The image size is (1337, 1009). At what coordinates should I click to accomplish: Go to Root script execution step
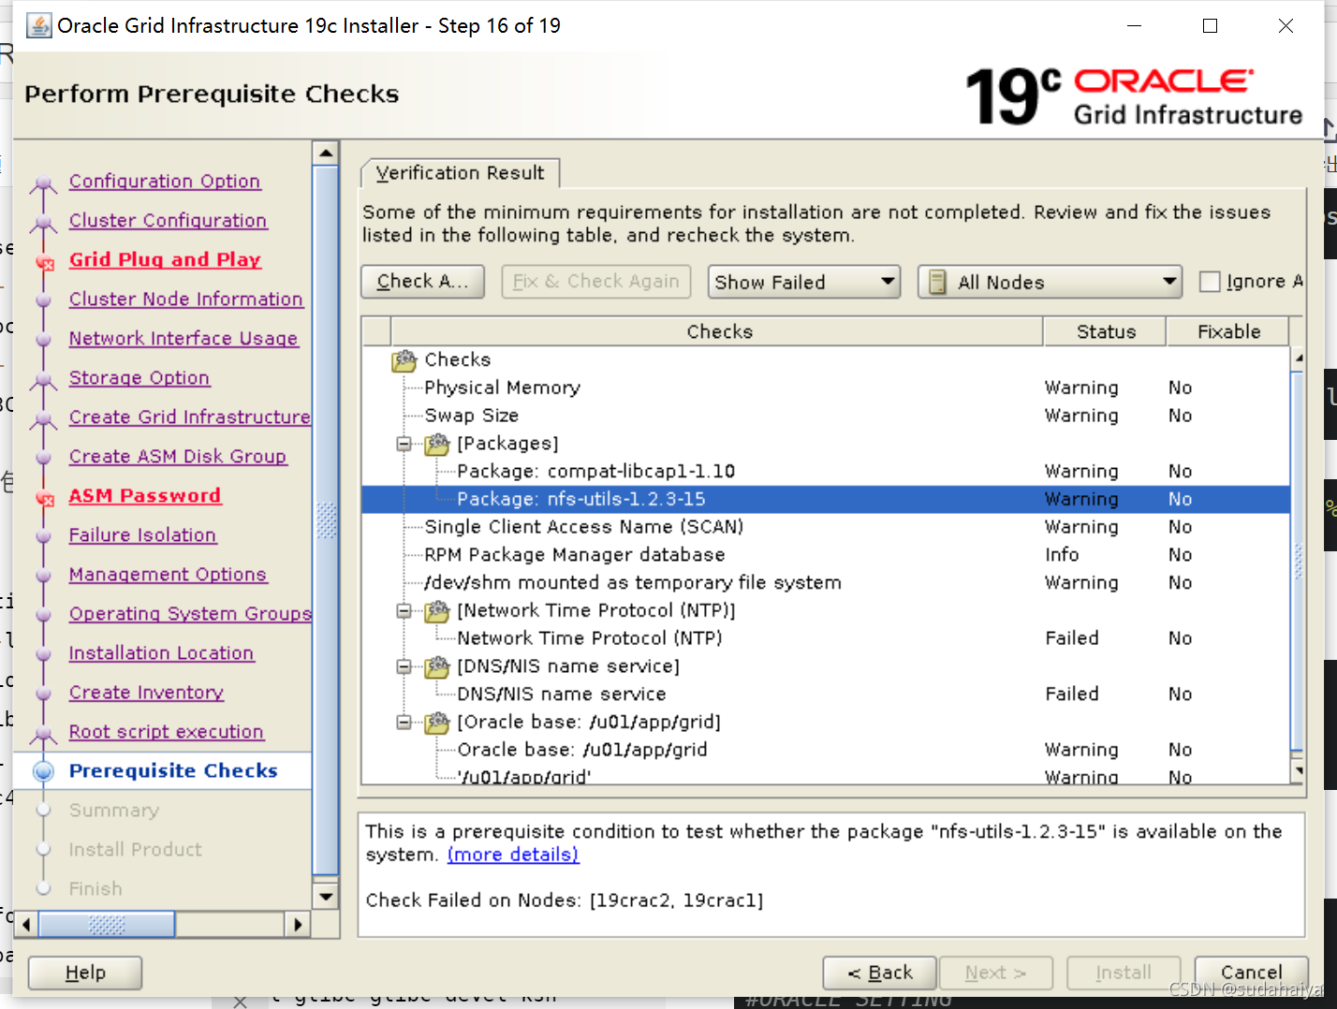coord(167,732)
